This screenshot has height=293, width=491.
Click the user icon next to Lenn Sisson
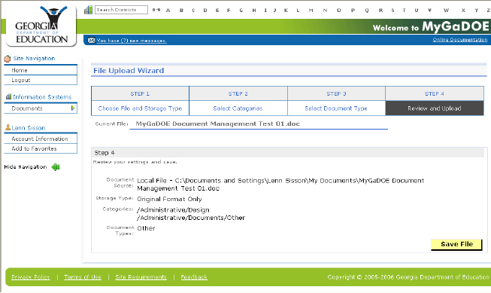point(8,127)
